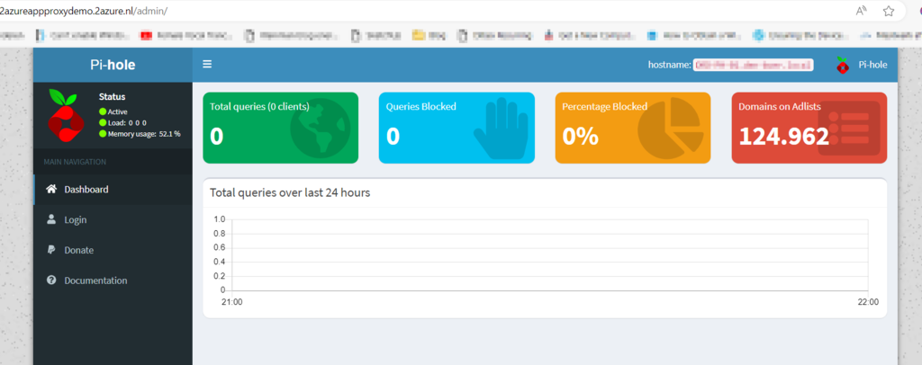This screenshot has width=922, height=365.
Task: Click the 0.4 y-axis label on chart
Action: coord(220,262)
